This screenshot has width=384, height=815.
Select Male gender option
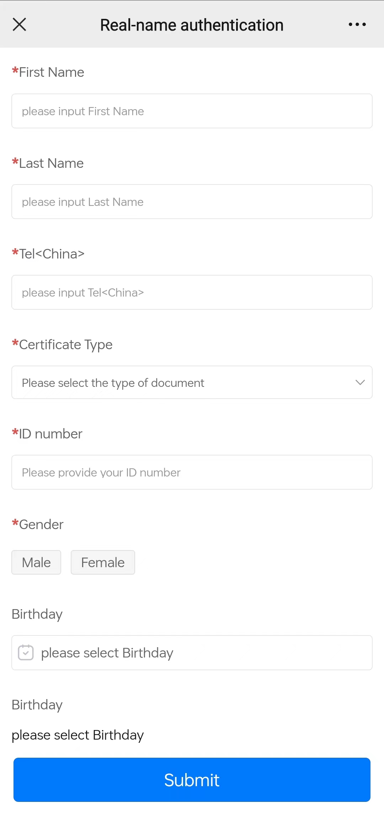coord(36,563)
